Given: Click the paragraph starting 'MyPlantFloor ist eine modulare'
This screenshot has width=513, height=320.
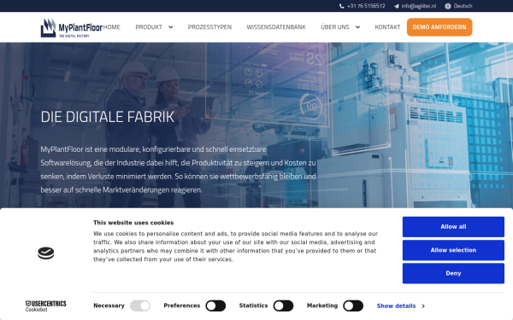Looking at the screenshot, I should [179, 170].
